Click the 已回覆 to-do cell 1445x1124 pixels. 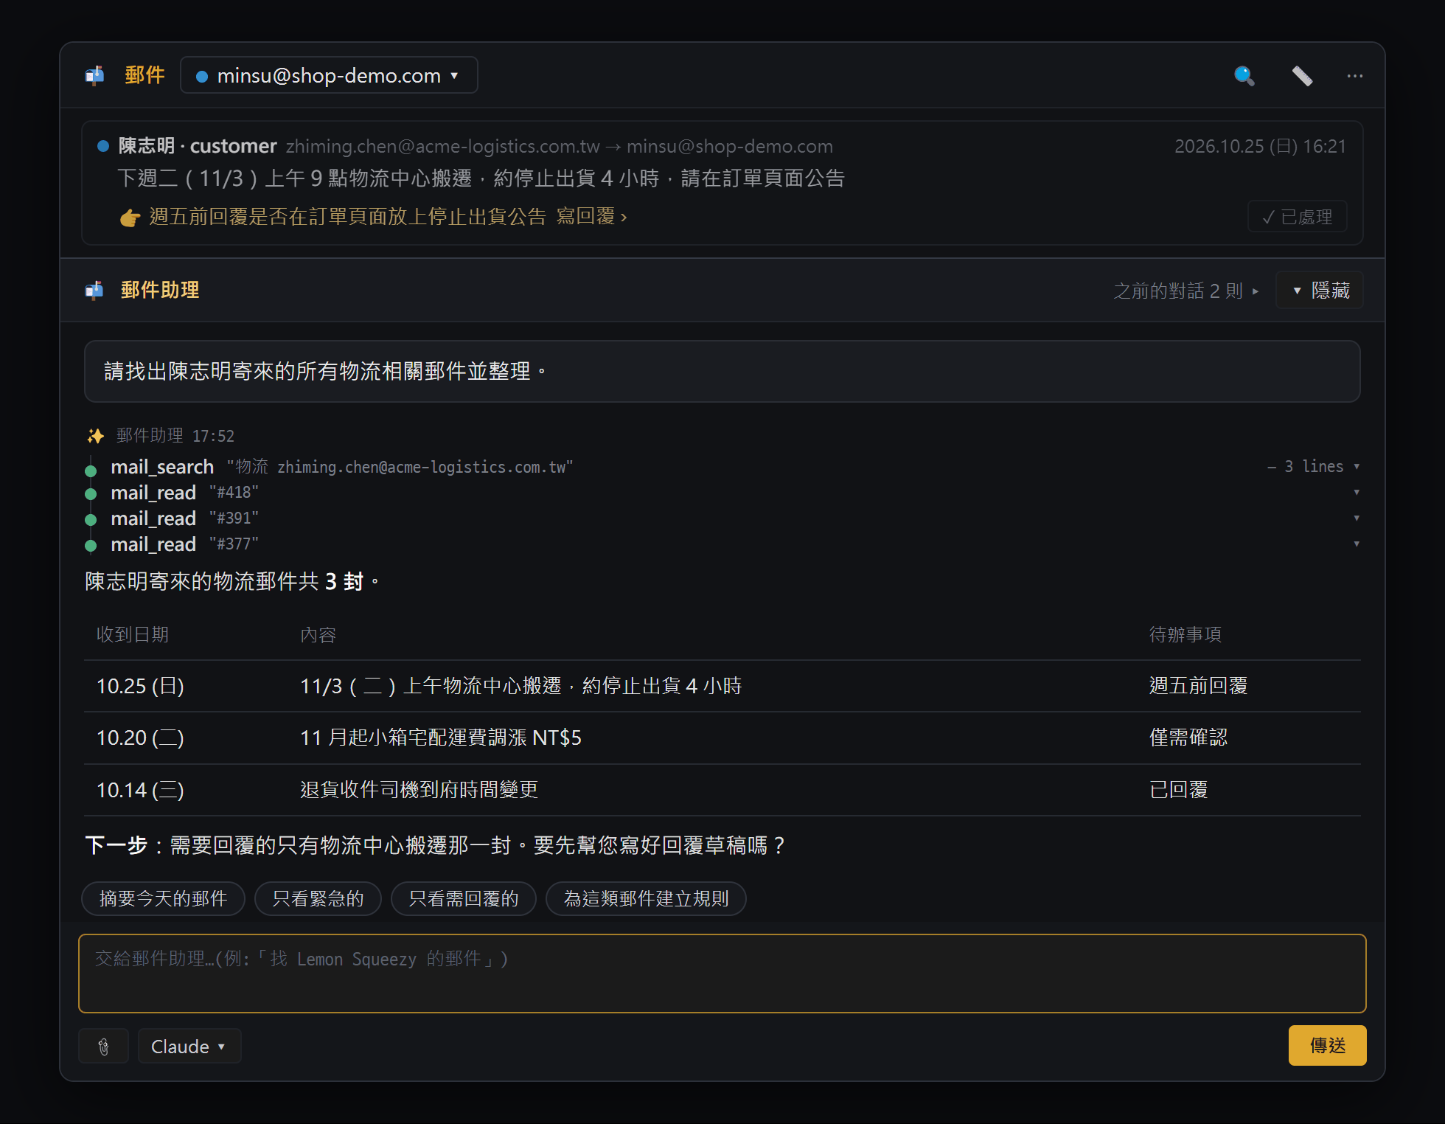point(1179,791)
